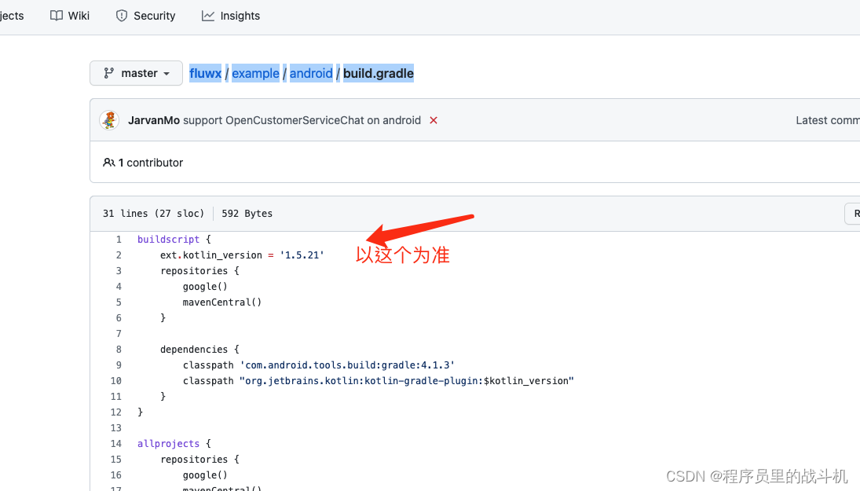Click the Wiki book icon

[x=57, y=16]
